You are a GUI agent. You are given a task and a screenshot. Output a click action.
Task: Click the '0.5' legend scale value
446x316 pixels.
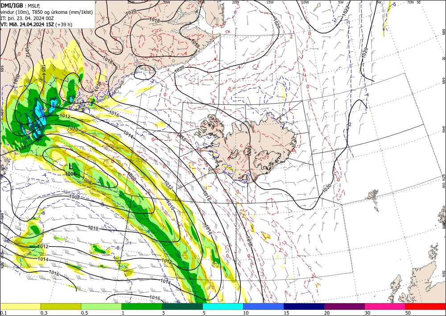click(84, 313)
